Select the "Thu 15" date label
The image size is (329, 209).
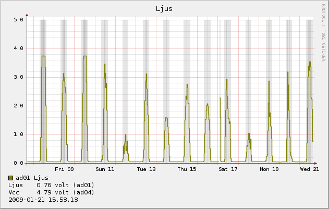187,169
